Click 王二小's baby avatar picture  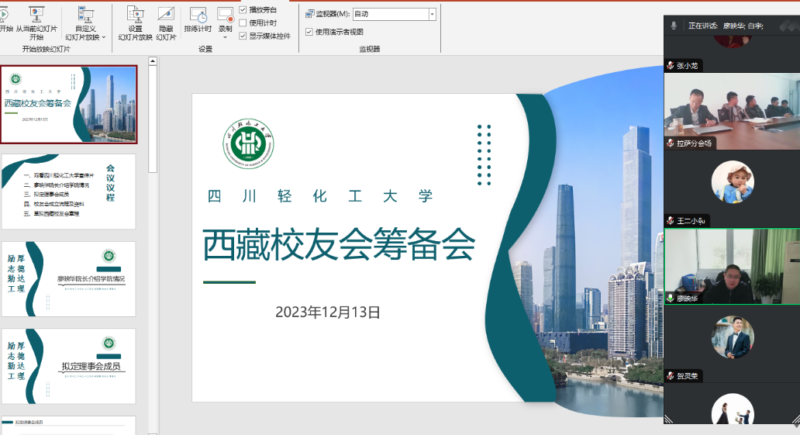[733, 181]
